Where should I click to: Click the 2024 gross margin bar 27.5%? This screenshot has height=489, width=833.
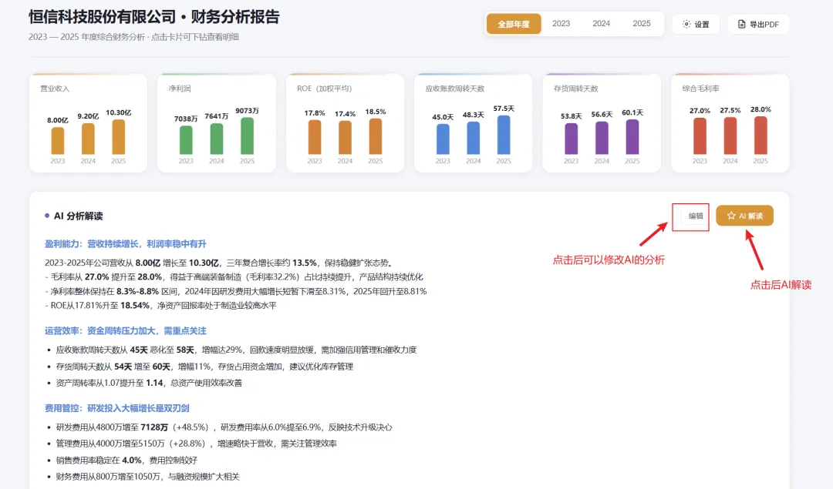[730, 136]
